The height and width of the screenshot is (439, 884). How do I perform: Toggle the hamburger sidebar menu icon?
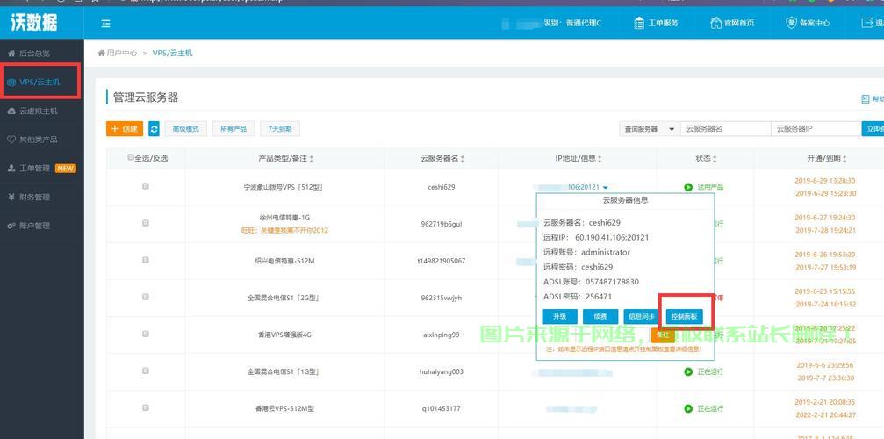(x=106, y=24)
